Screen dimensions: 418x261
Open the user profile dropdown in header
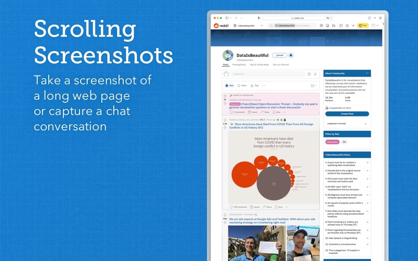[x=375, y=25]
